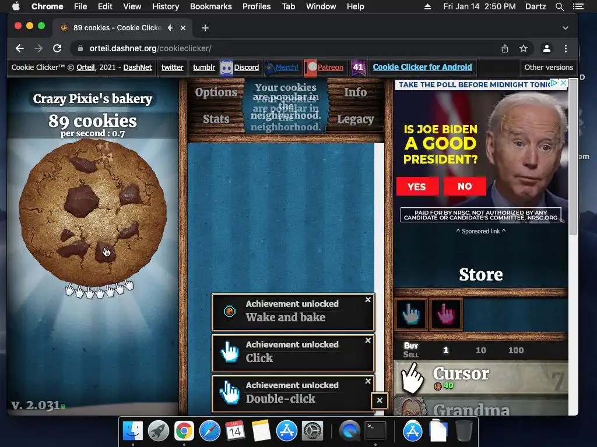Open the AdChoices triangle icon

click(x=555, y=83)
